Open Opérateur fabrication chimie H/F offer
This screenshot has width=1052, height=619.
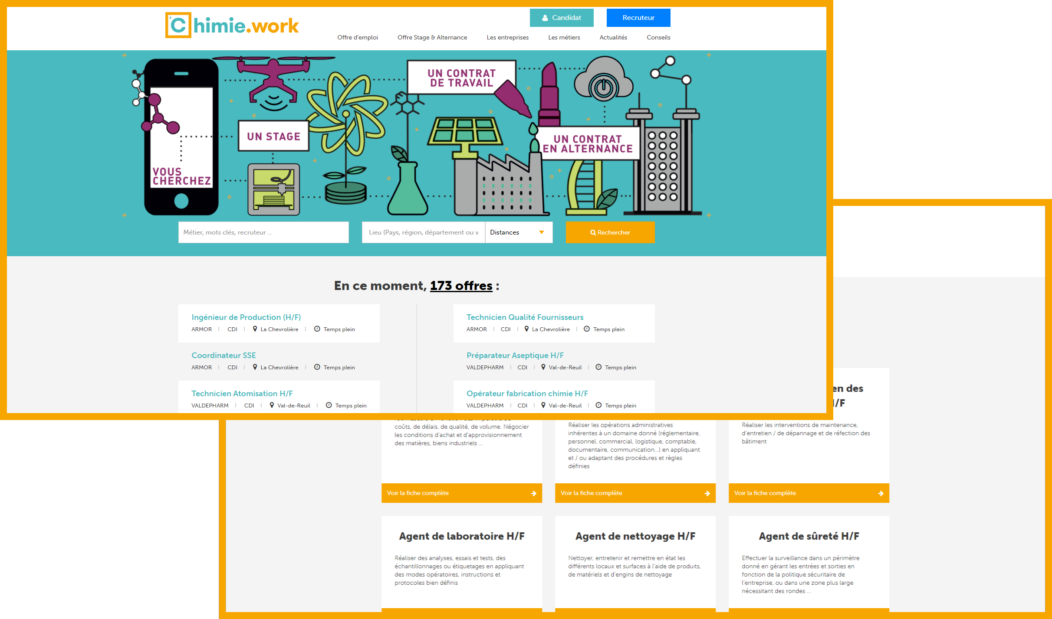pyautogui.click(x=527, y=394)
